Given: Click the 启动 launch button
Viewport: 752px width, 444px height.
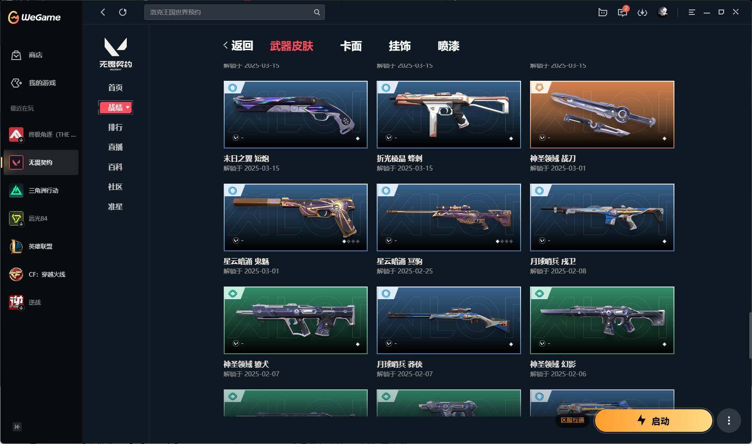Looking at the screenshot, I should (654, 421).
